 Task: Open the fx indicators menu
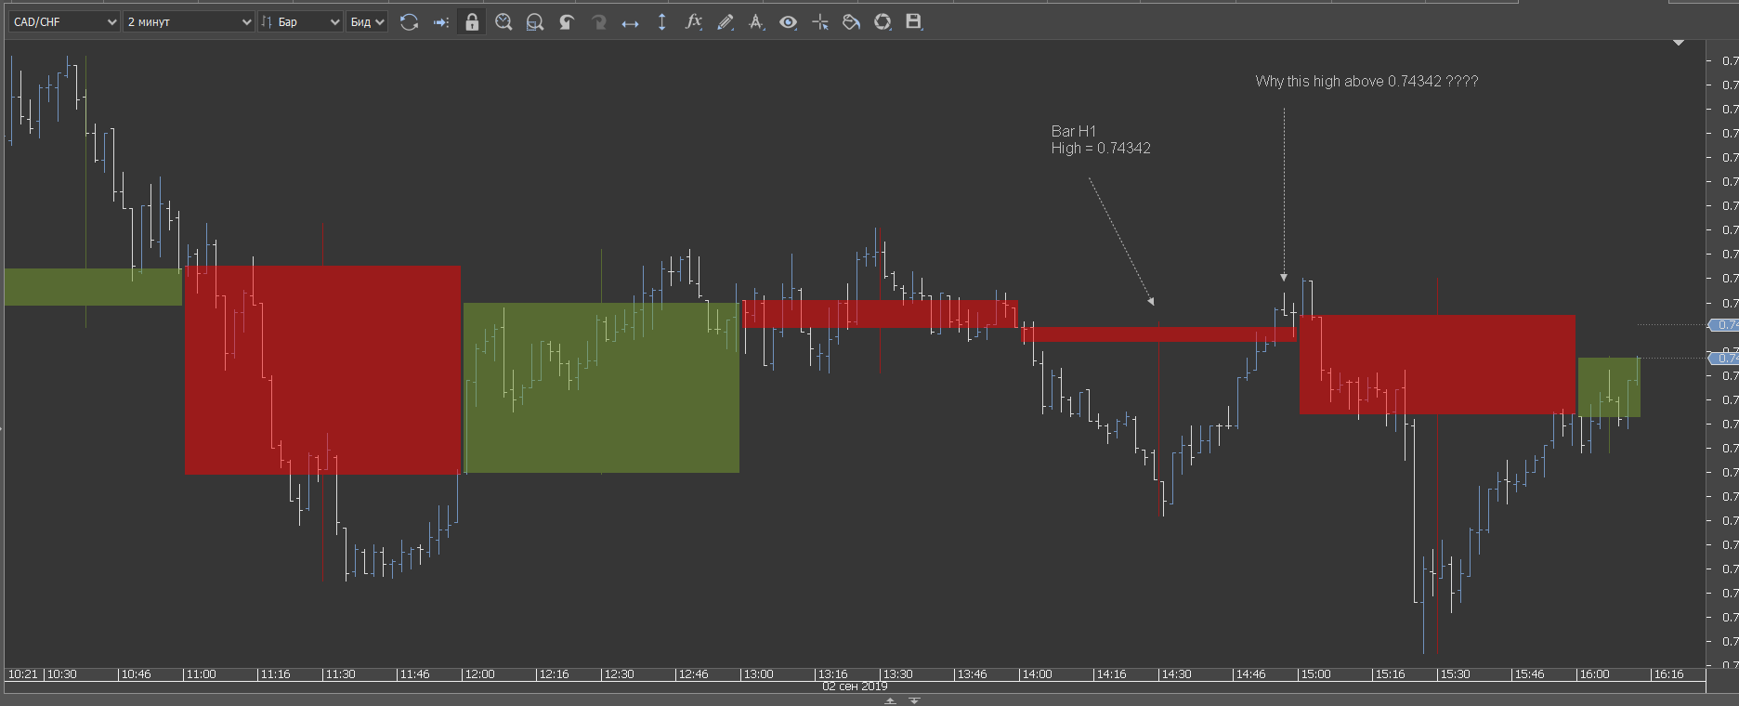click(693, 21)
